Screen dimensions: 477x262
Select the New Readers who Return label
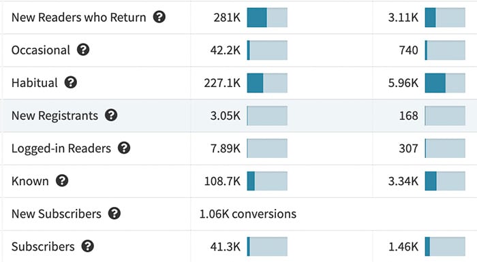pos(79,17)
